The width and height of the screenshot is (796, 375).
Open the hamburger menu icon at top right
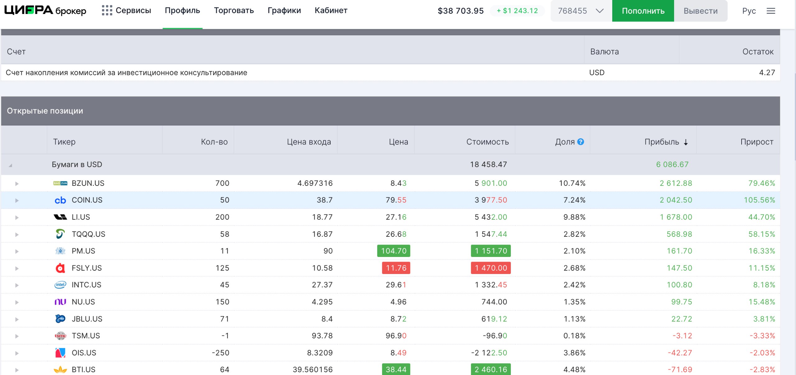click(x=771, y=11)
